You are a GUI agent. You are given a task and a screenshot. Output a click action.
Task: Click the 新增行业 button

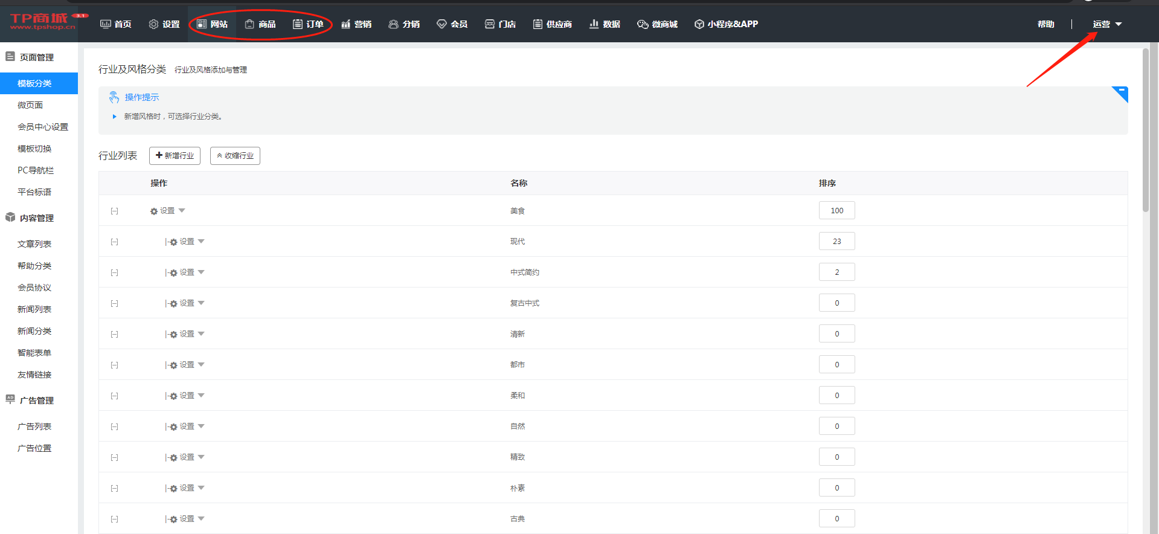tap(175, 156)
